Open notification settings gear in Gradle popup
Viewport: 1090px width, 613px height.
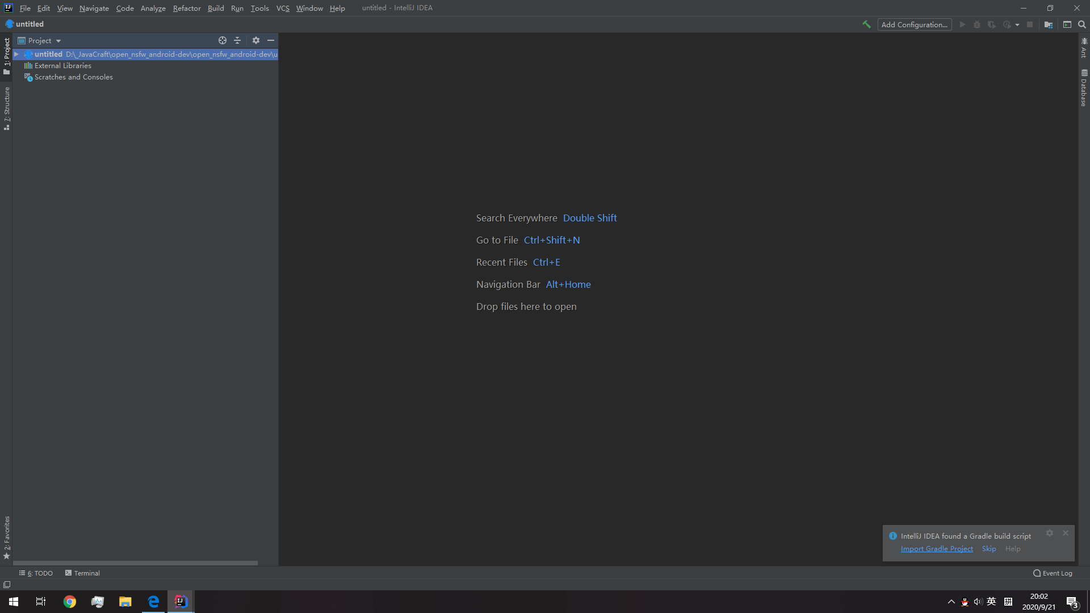pyautogui.click(x=1050, y=533)
